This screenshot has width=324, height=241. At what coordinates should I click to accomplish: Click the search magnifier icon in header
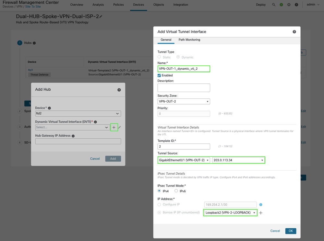tap(274, 5)
